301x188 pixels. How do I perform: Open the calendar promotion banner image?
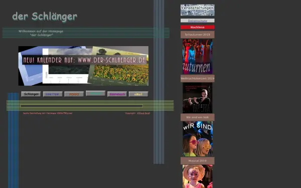83,66
